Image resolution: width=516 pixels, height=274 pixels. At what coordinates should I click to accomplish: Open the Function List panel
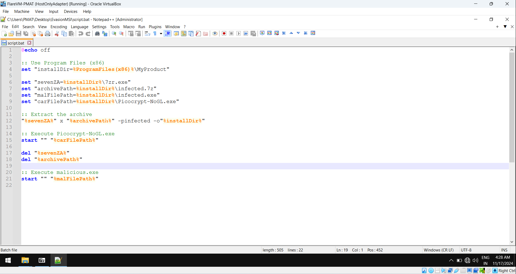(x=198, y=34)
